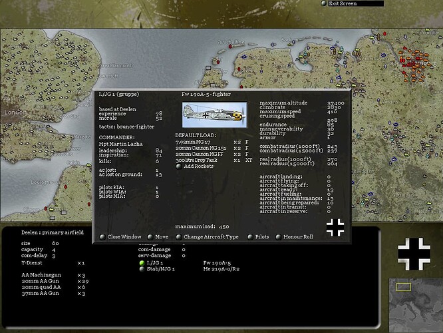Image resolution: width=443 pixels, height=333 pixels.
Task: Click the '300 litre Drop Tank' load entry
Action: 214,160
